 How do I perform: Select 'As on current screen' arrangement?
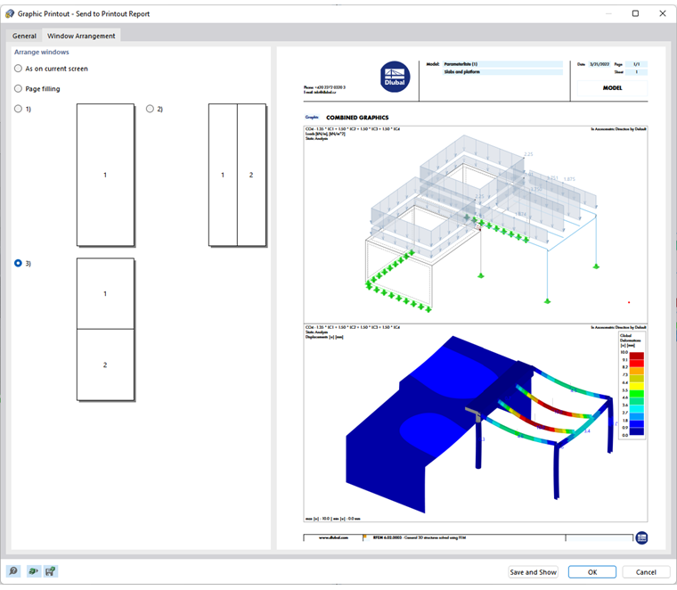[x=18, y=69]
